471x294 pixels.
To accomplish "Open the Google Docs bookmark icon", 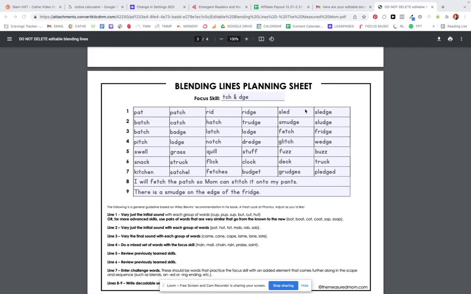I will (102, 27).
